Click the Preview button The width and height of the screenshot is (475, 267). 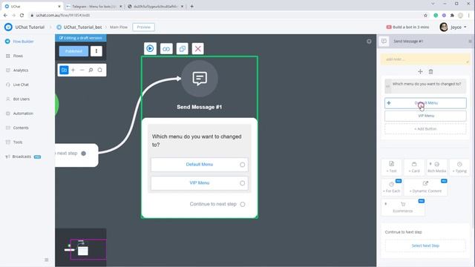click(143, 27)
